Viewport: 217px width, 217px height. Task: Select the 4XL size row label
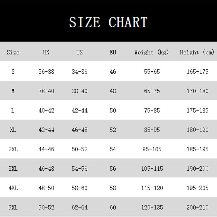13,188
